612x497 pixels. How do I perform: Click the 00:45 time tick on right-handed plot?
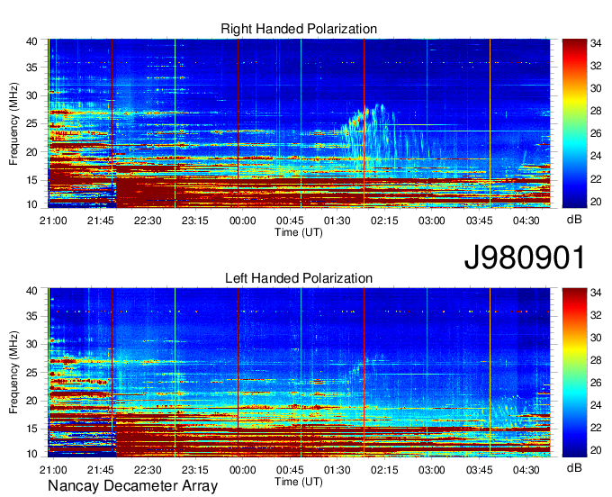click(290, 221)
